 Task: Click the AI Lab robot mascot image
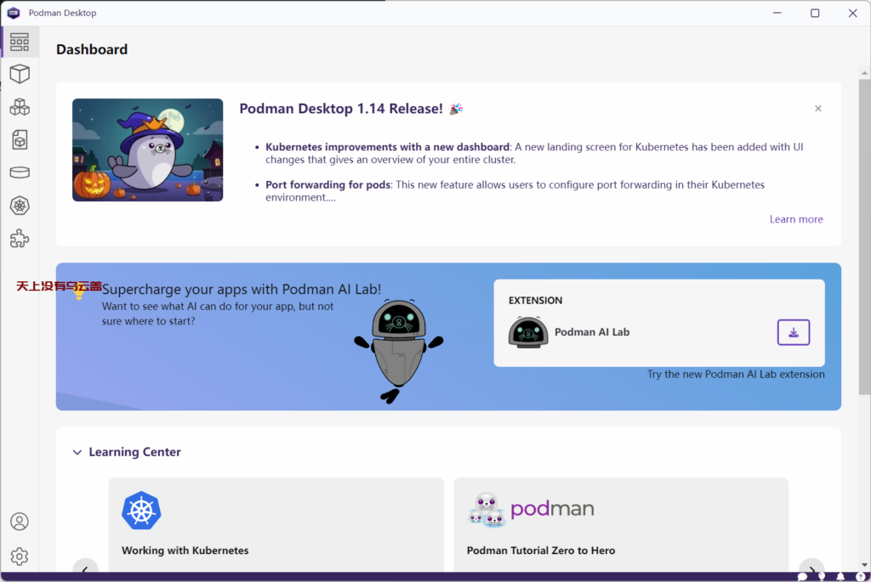(x=399, y=351)
